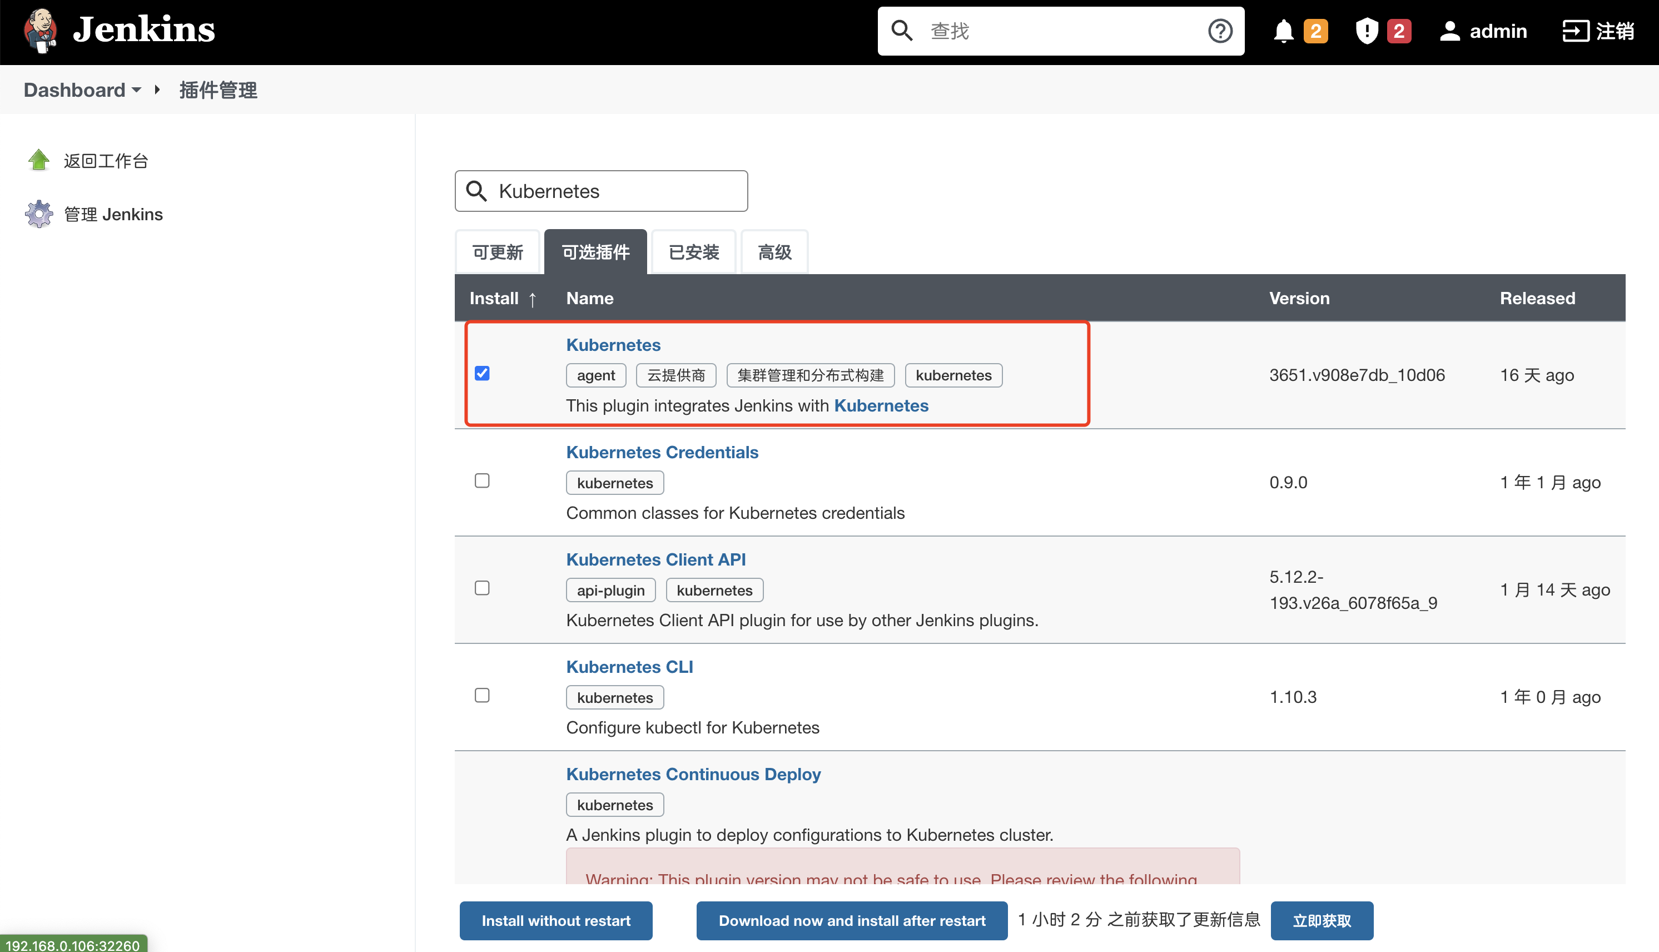Open the notifications bell icon
This screenshot has height=952, width=1659.
(1283, 31)
